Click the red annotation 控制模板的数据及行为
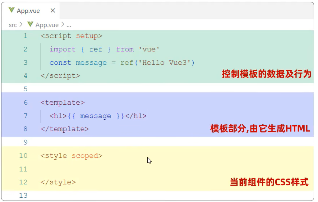Image resolution: width=318 pixels, height=202 pixels. pyautogui.click(x=266, y=74)
